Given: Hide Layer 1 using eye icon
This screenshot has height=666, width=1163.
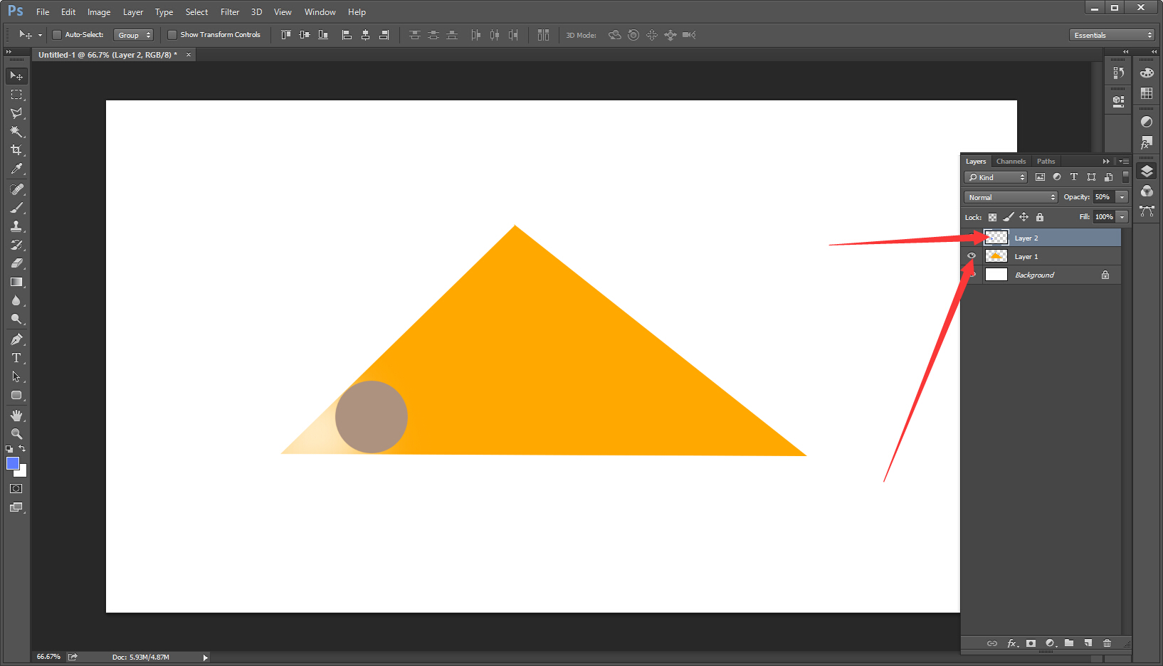Looking at the screenshot, I should pyautogui.click(x=972, y=256).
